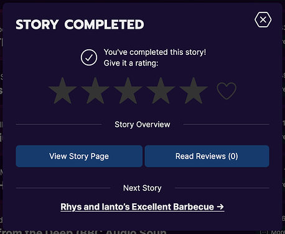Select the third rating star
Viewport: 285px width, 234px height.
[128, 91]
